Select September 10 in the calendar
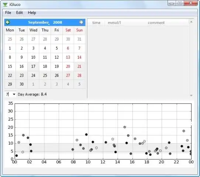The width and height of the screenshot is (200, 177). click(33, 57)
